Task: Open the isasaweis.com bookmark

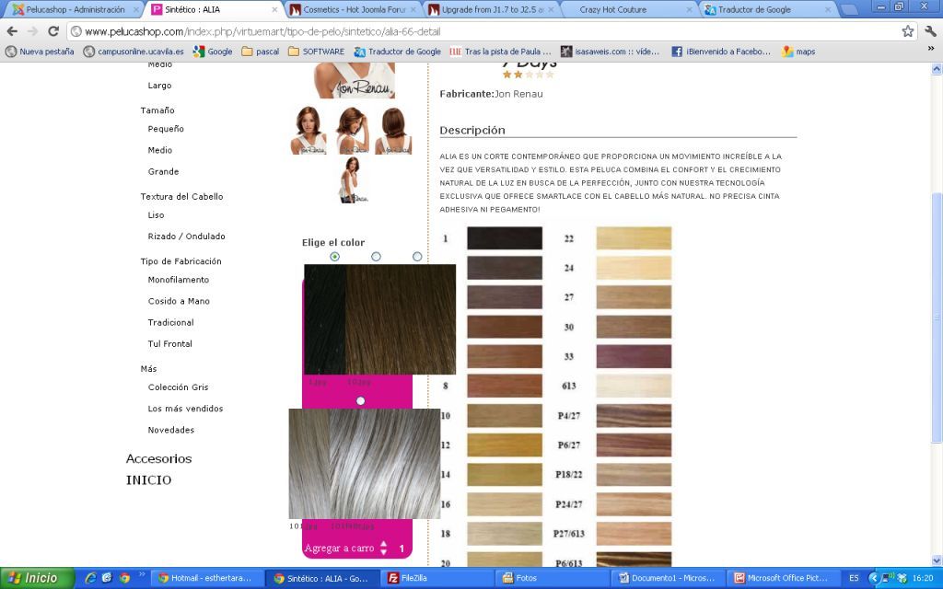Action: tap(610, 52)
